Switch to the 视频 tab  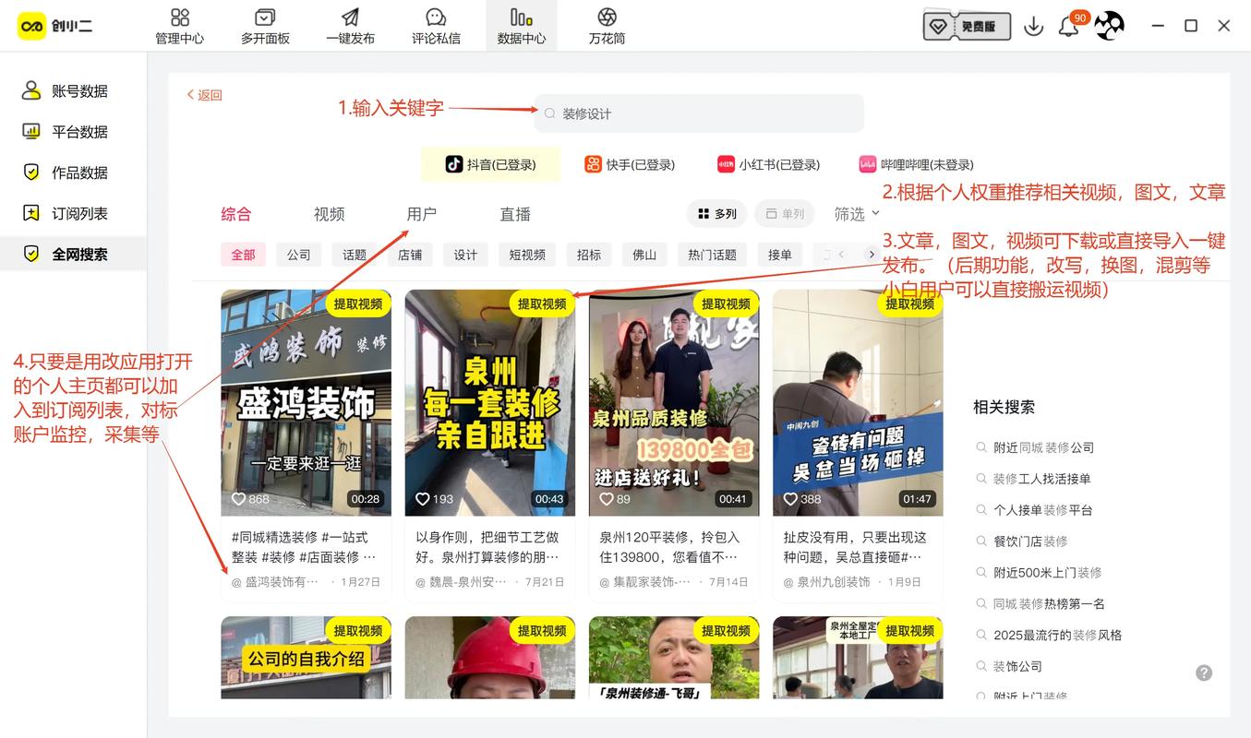[x=330, y=214]
